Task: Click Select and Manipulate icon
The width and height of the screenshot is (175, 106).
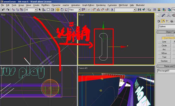Action: click(x=89, y=10)
